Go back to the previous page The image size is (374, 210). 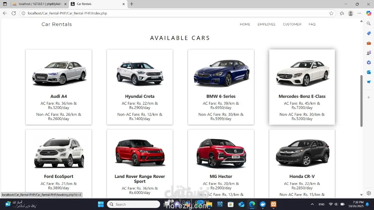coord(5,13)
